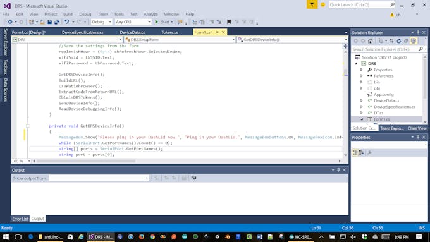Open the Tools menu

tap(119, 14)
